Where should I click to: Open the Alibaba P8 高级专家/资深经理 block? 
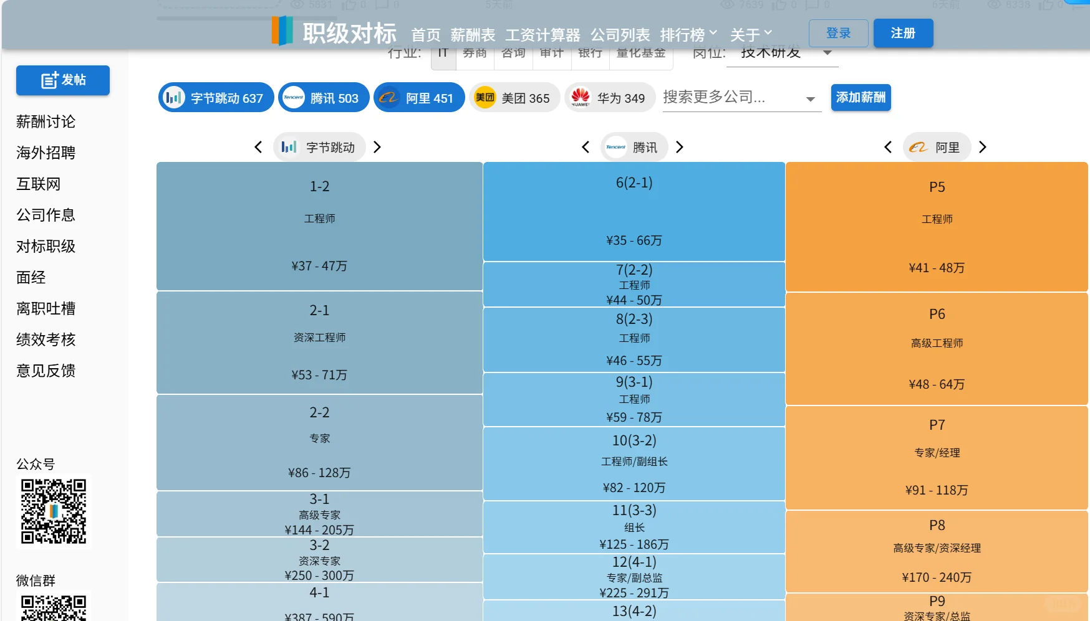(937, 551)
